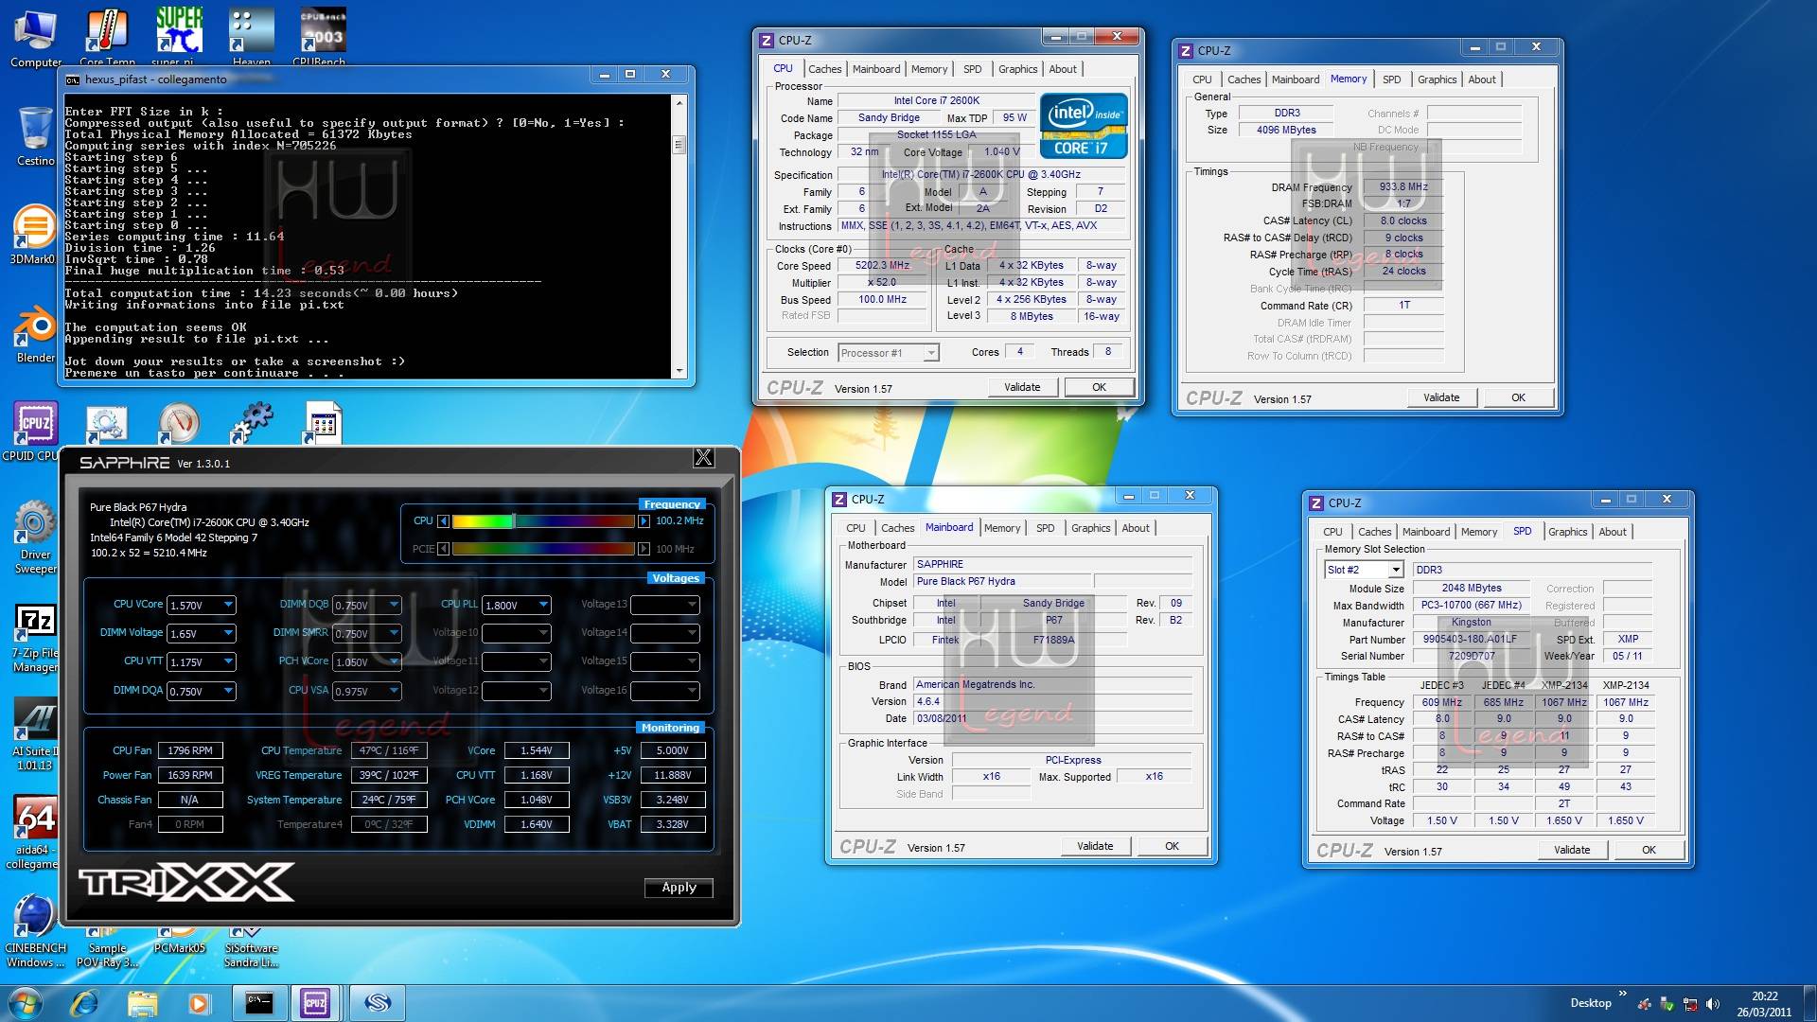Open CPU tab in Mainboard CPU-Z window

[856, 528]
